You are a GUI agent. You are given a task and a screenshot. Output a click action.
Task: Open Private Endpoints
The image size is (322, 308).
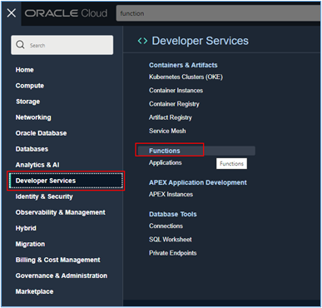coord(173,253)
